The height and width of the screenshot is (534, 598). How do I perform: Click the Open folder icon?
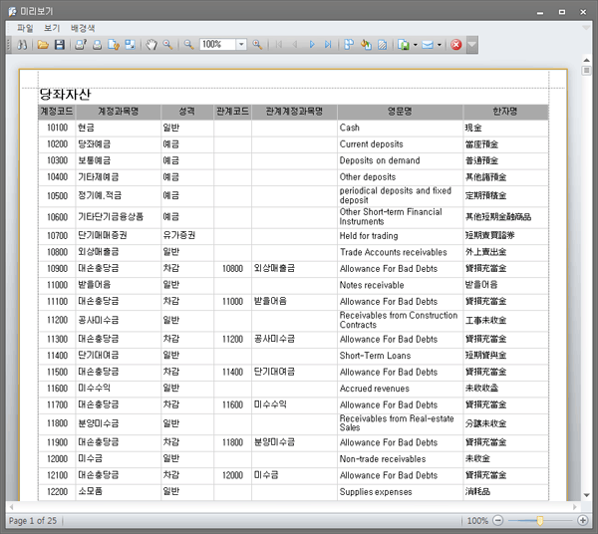[x=43, y=45]
